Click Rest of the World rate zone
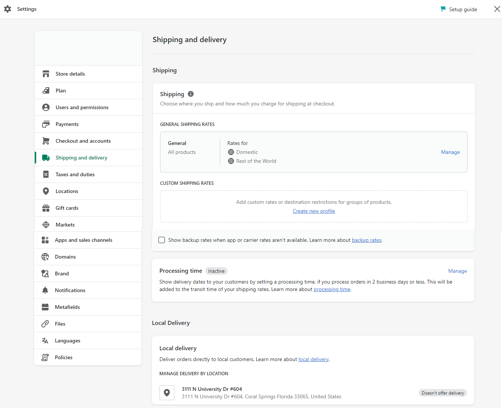This screenshot has width=502, height=408. (256, 161)
